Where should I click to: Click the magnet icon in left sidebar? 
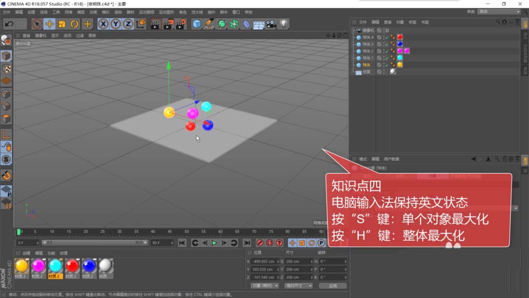click(6, 176)
